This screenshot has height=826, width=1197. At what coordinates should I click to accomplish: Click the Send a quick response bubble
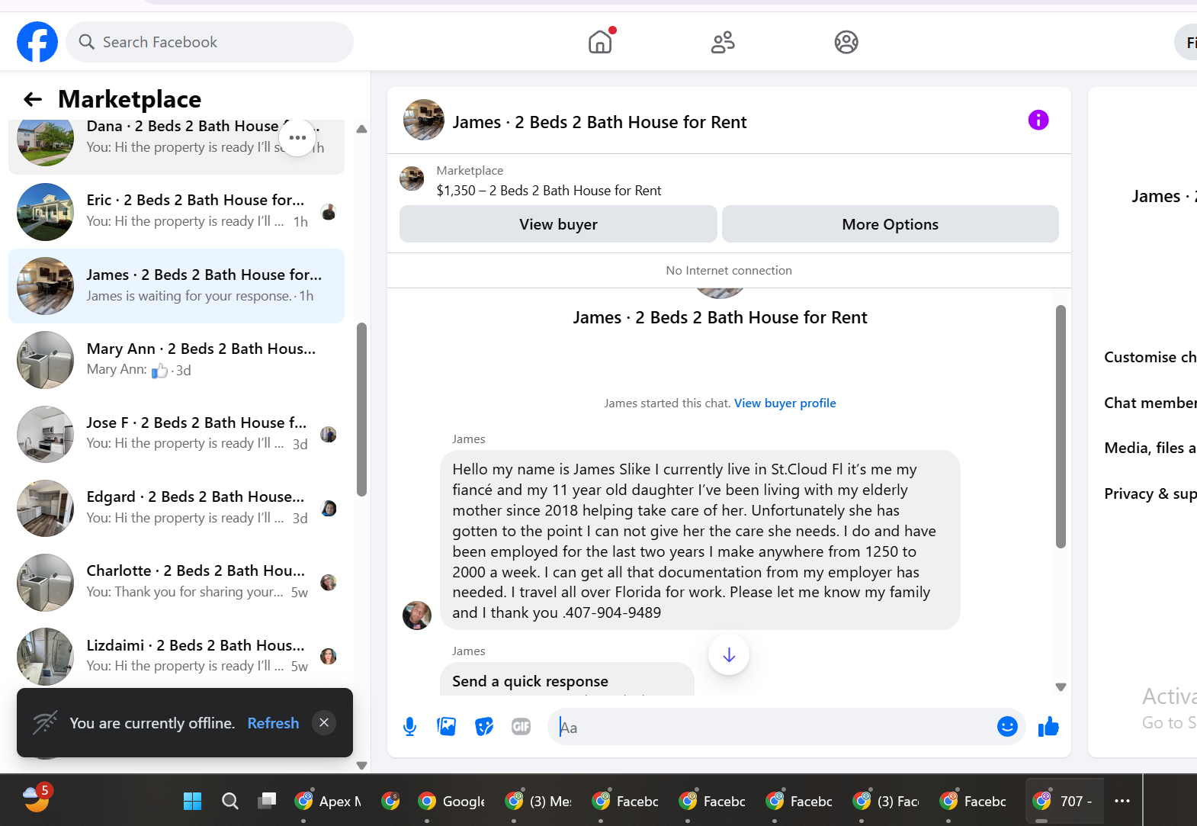[566, 680]
